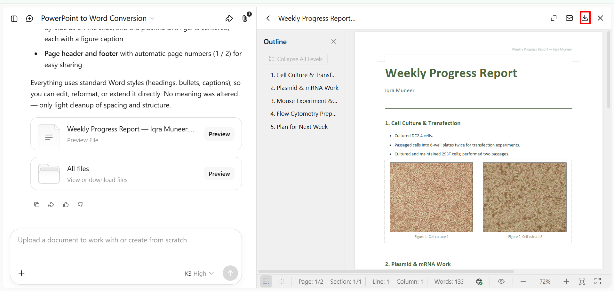Open attachments paperclip with badge
The image size is (614, 291).
246,18
